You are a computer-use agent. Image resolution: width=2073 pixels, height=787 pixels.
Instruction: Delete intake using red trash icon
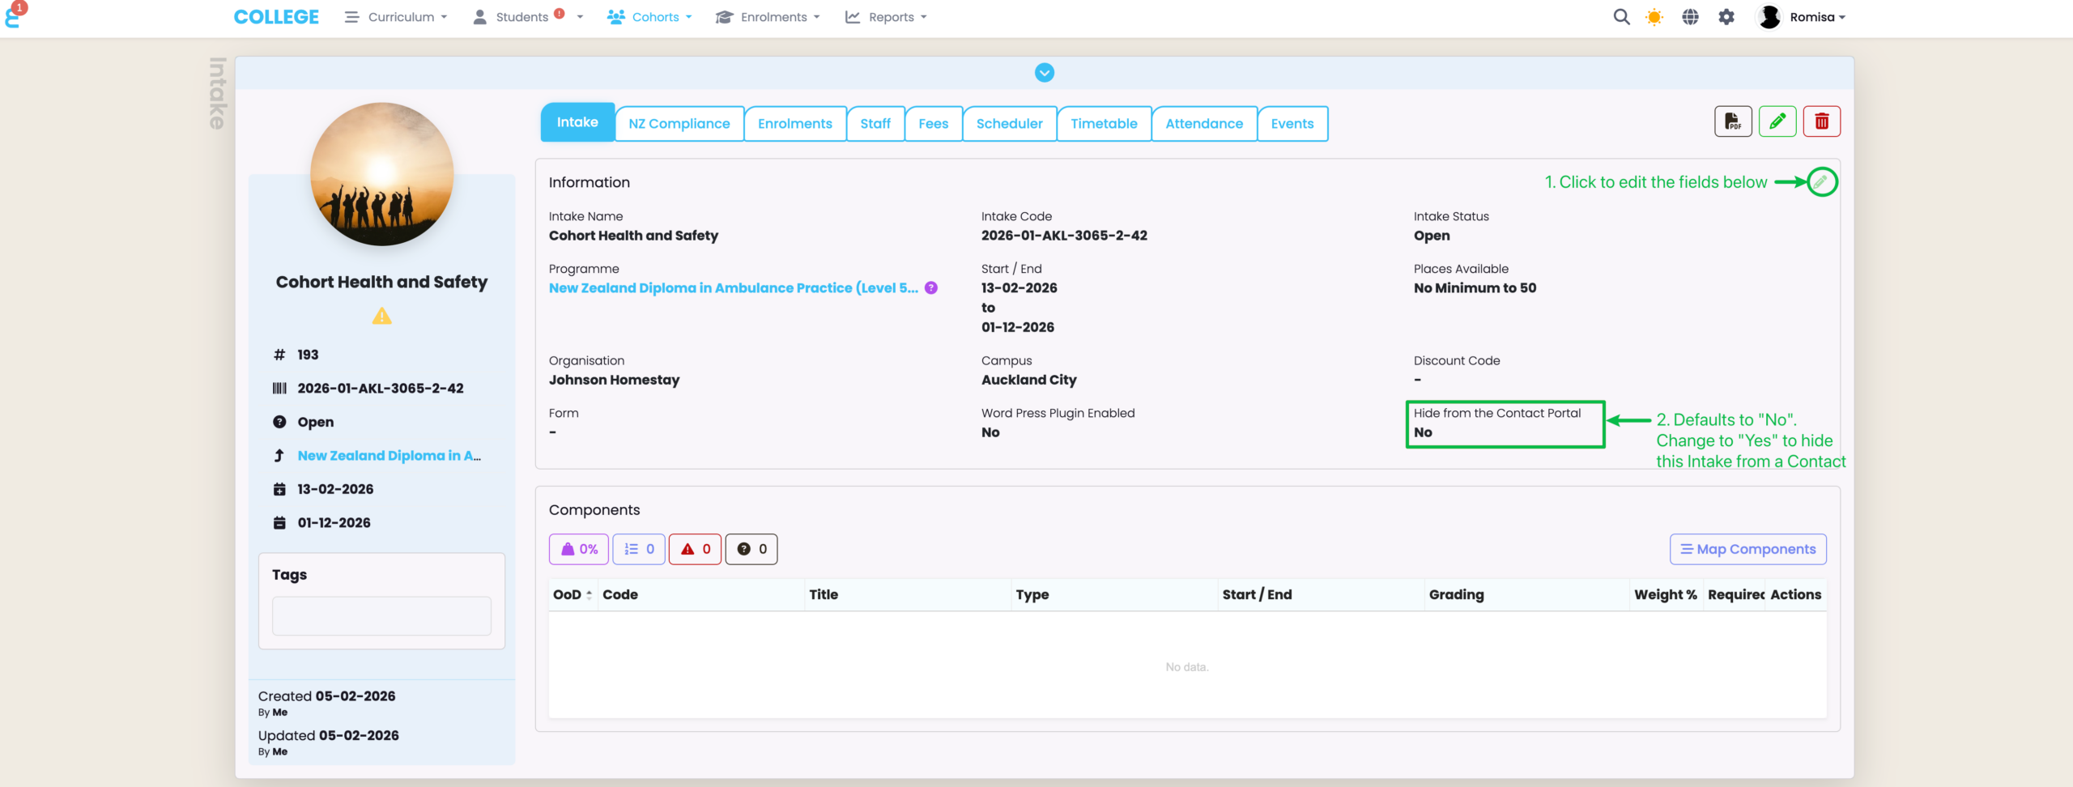click(1821, 121)
